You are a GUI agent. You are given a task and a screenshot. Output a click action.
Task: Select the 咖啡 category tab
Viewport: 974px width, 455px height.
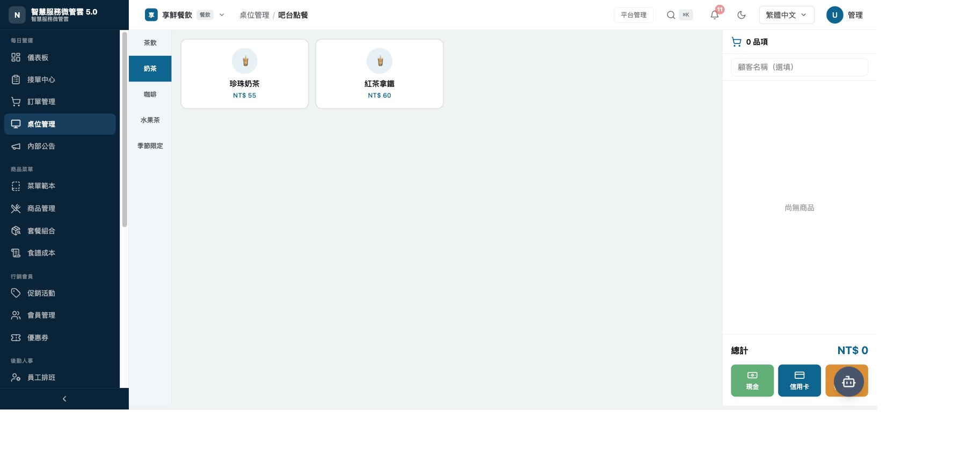tap(150, 94)
